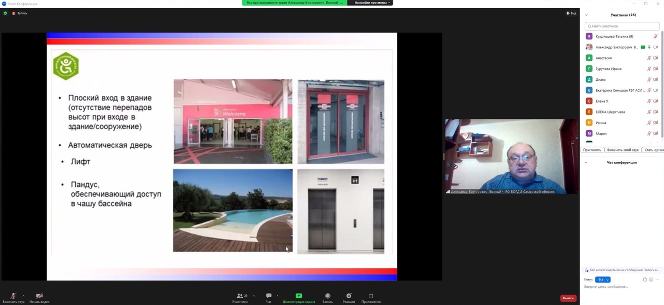Click muted mic icon for ЕЛЕНА Шерстнева

[x=649, y=112]
